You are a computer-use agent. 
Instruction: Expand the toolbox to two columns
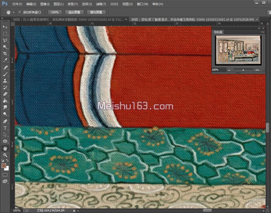2,18
